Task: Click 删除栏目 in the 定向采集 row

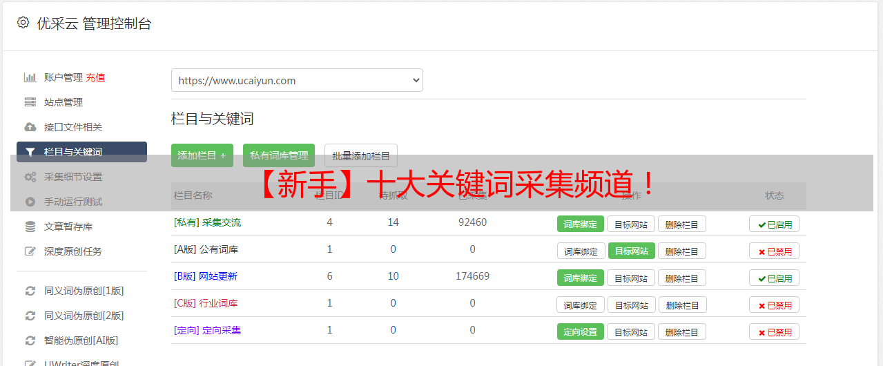Action: 682,331
